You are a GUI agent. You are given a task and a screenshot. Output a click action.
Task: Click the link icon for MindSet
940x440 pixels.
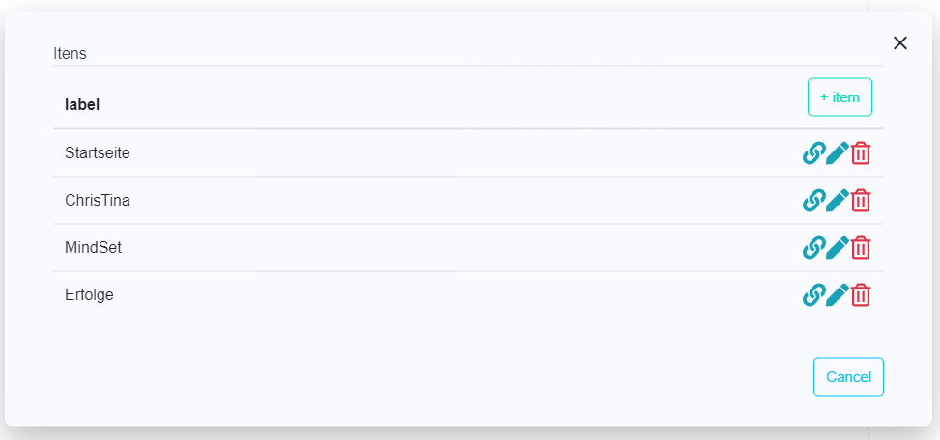[x=813, y=248]
